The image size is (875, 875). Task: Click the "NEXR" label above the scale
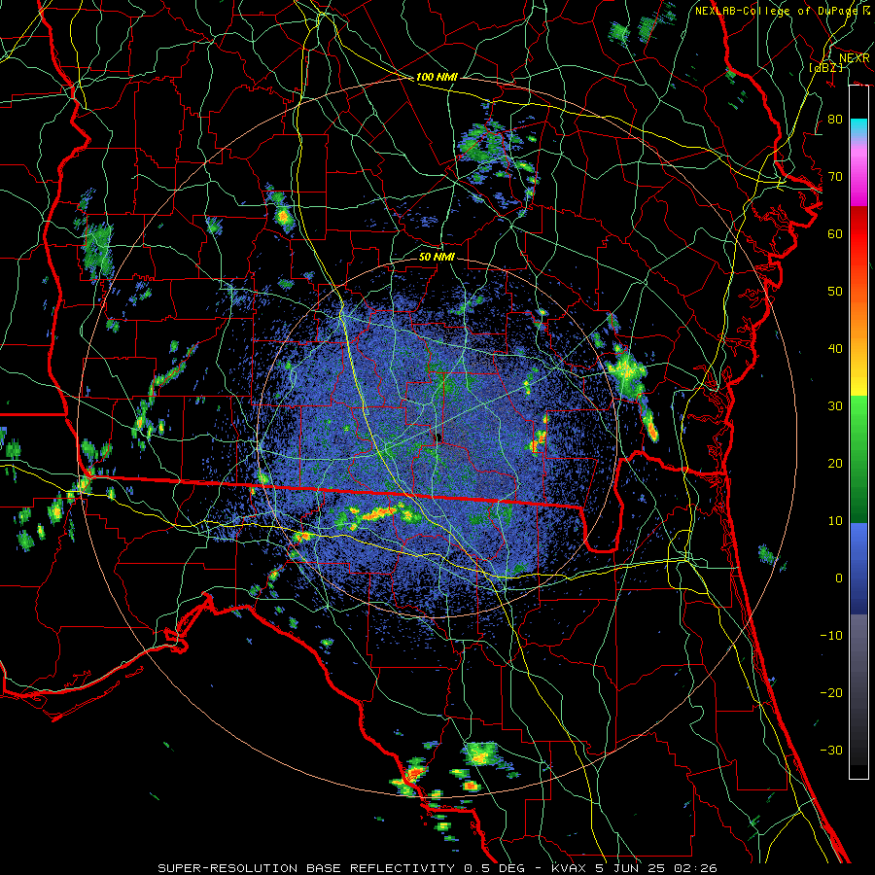coord(854,58)
